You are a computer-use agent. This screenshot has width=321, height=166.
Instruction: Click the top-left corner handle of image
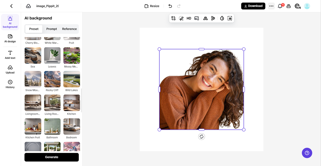point(159,49)
